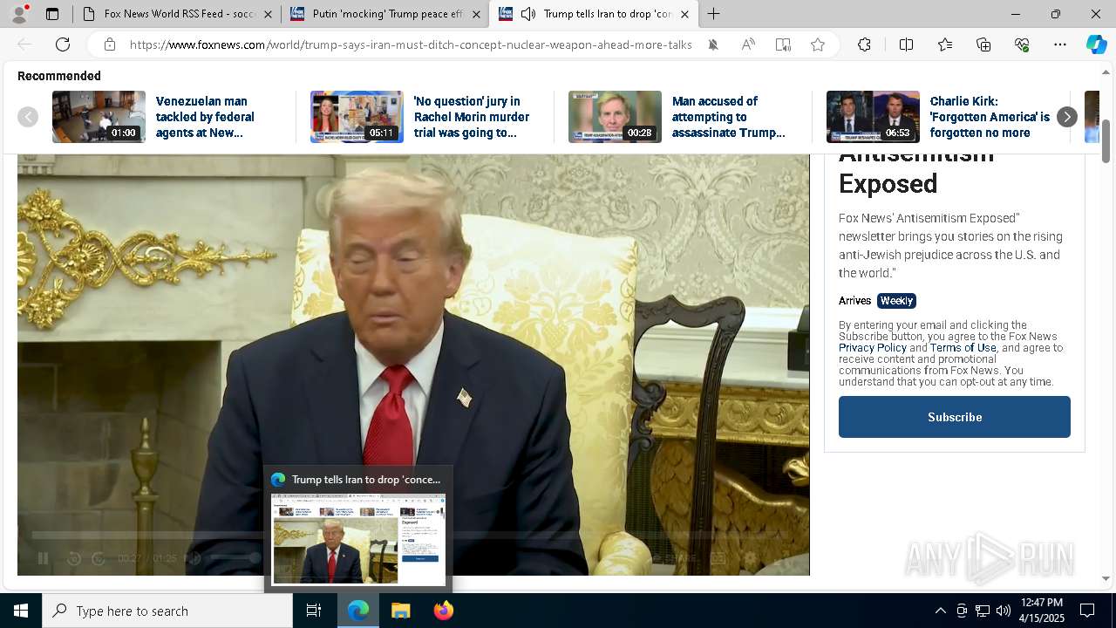The image size is (1116, 628).
Task: Open the taskbar clock and date
Action: 1042,611
